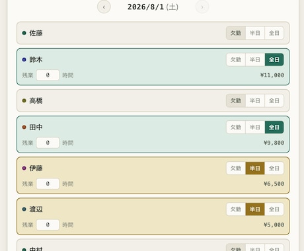304x251 pixels.
Task: Focus 渡辺's 残業 hours field
Action: coord(48,225)
